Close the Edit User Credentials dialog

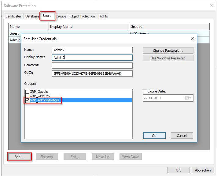coord(192,39)
